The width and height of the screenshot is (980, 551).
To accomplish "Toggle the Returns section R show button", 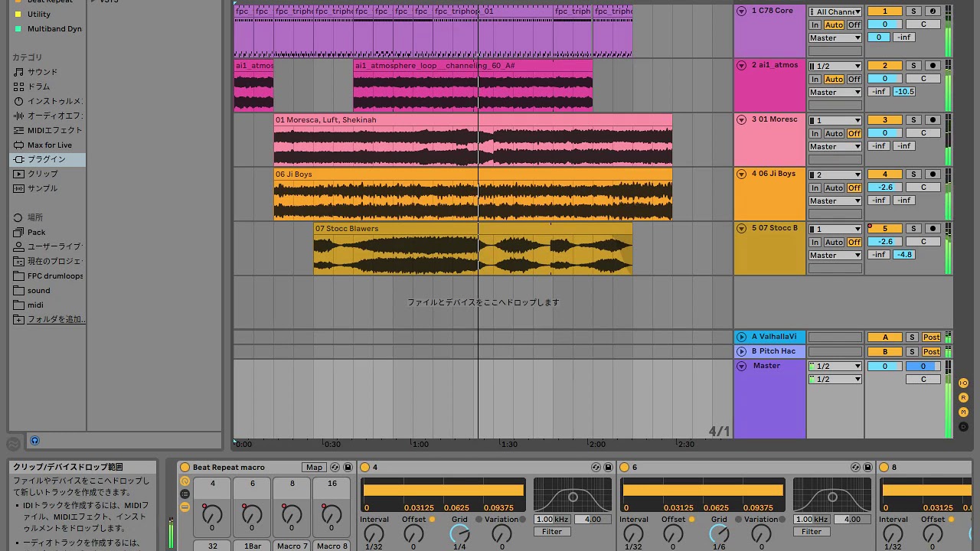I will (x=964, y=398).
